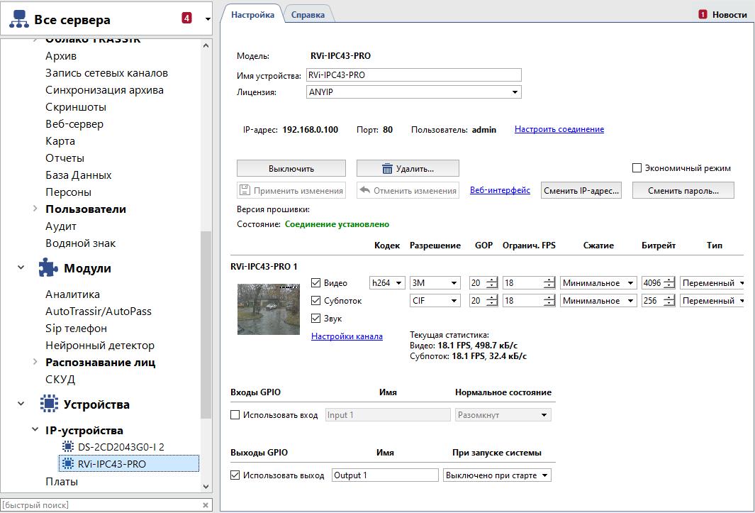Clear quick search with the X icon
This screenshot has width=755, height=513.
tap(206, 505)
